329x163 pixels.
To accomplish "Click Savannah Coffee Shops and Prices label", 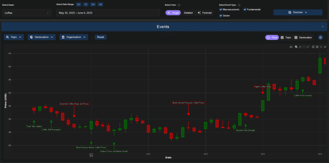I will pos(74,104).
